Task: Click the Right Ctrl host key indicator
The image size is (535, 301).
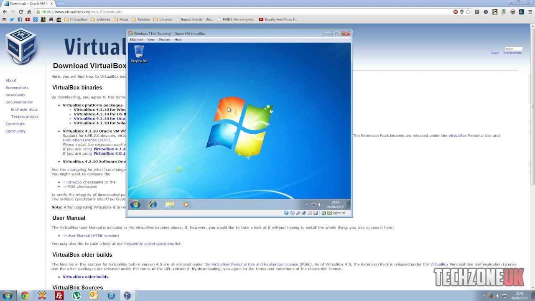Action: pyautogui.click(x=336, y=213)
